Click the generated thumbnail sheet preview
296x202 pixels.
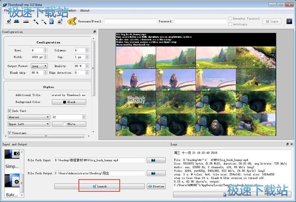(196, 84)
